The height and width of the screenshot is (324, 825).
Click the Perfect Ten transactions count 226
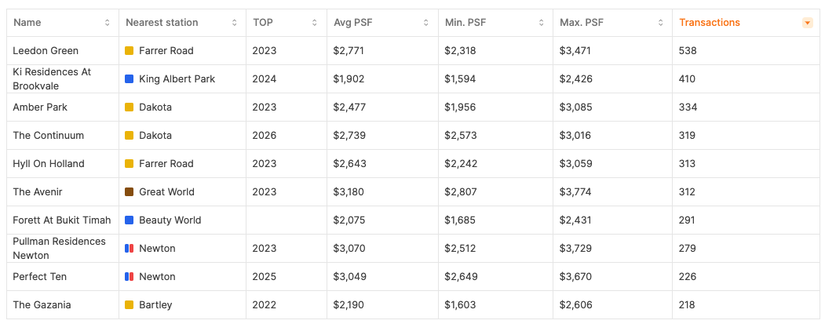coord(688,277)
